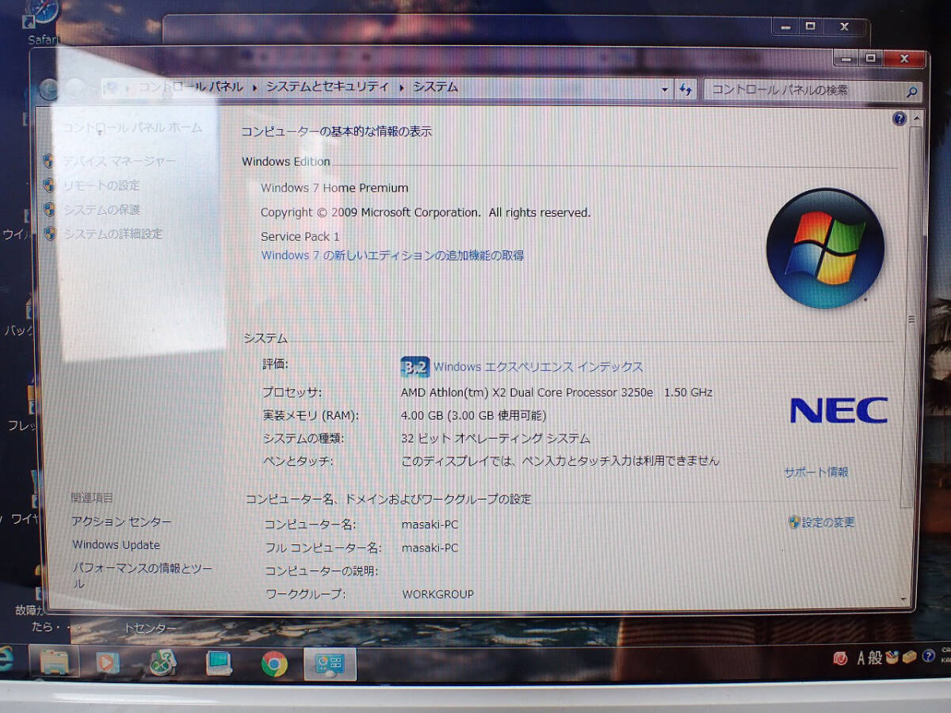Open アクション センター link
Image resolution: width=951 pixels, height=713 pixels.
(x=121, y=522)
